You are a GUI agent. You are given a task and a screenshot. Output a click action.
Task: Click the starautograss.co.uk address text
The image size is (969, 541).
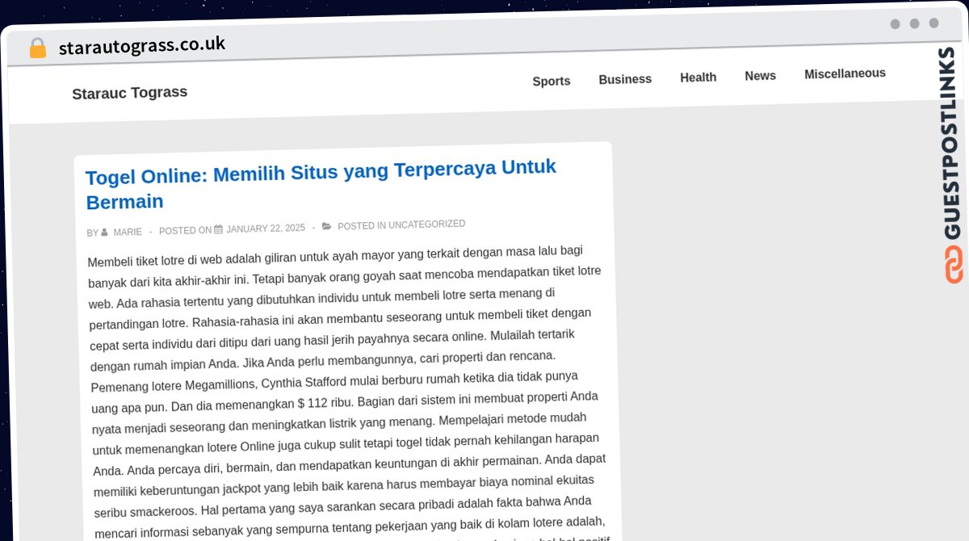click(142, 45)
